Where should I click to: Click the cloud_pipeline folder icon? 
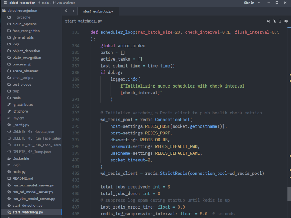pos(9,24)
